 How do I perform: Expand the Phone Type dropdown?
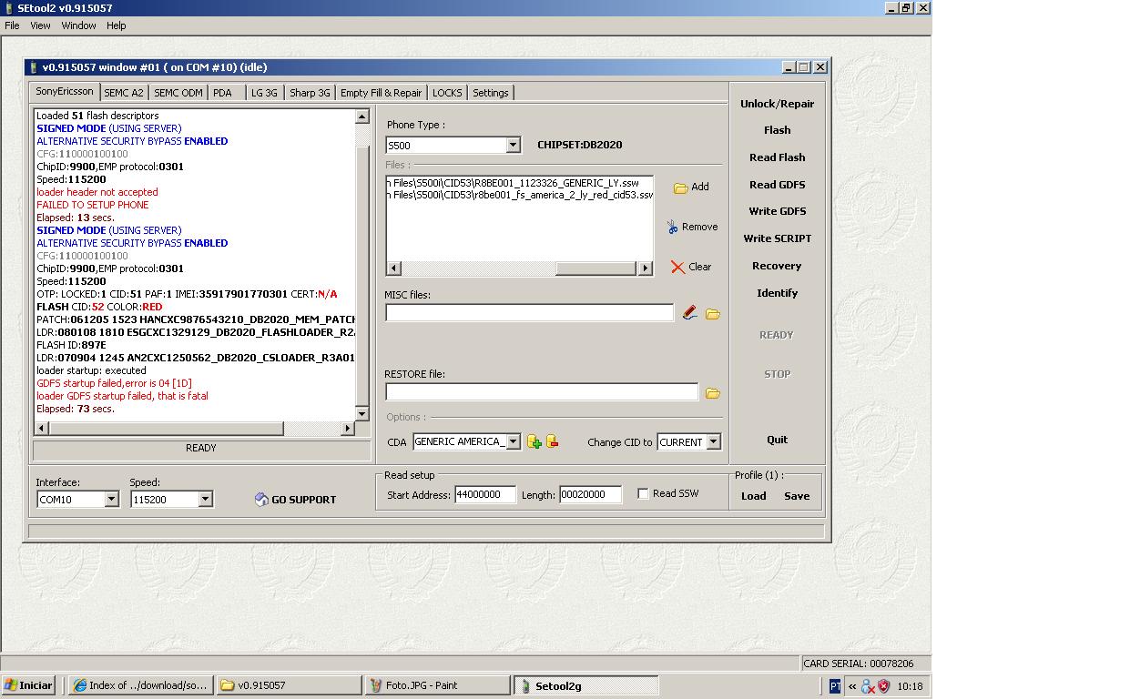[x=513, y=146]
